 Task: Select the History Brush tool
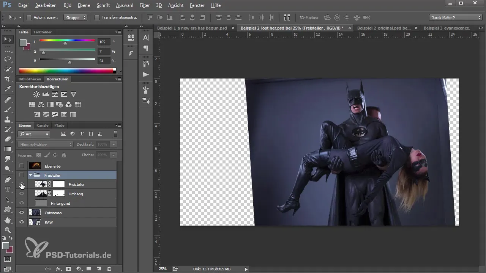click(x=8, y=129)
